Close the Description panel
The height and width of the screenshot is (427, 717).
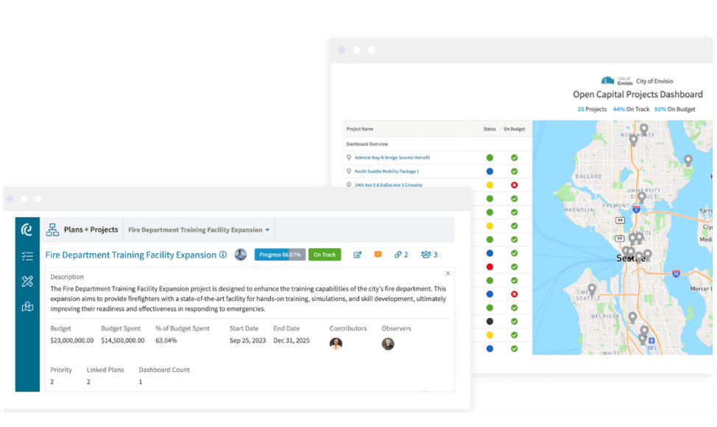tap(448, 273)
